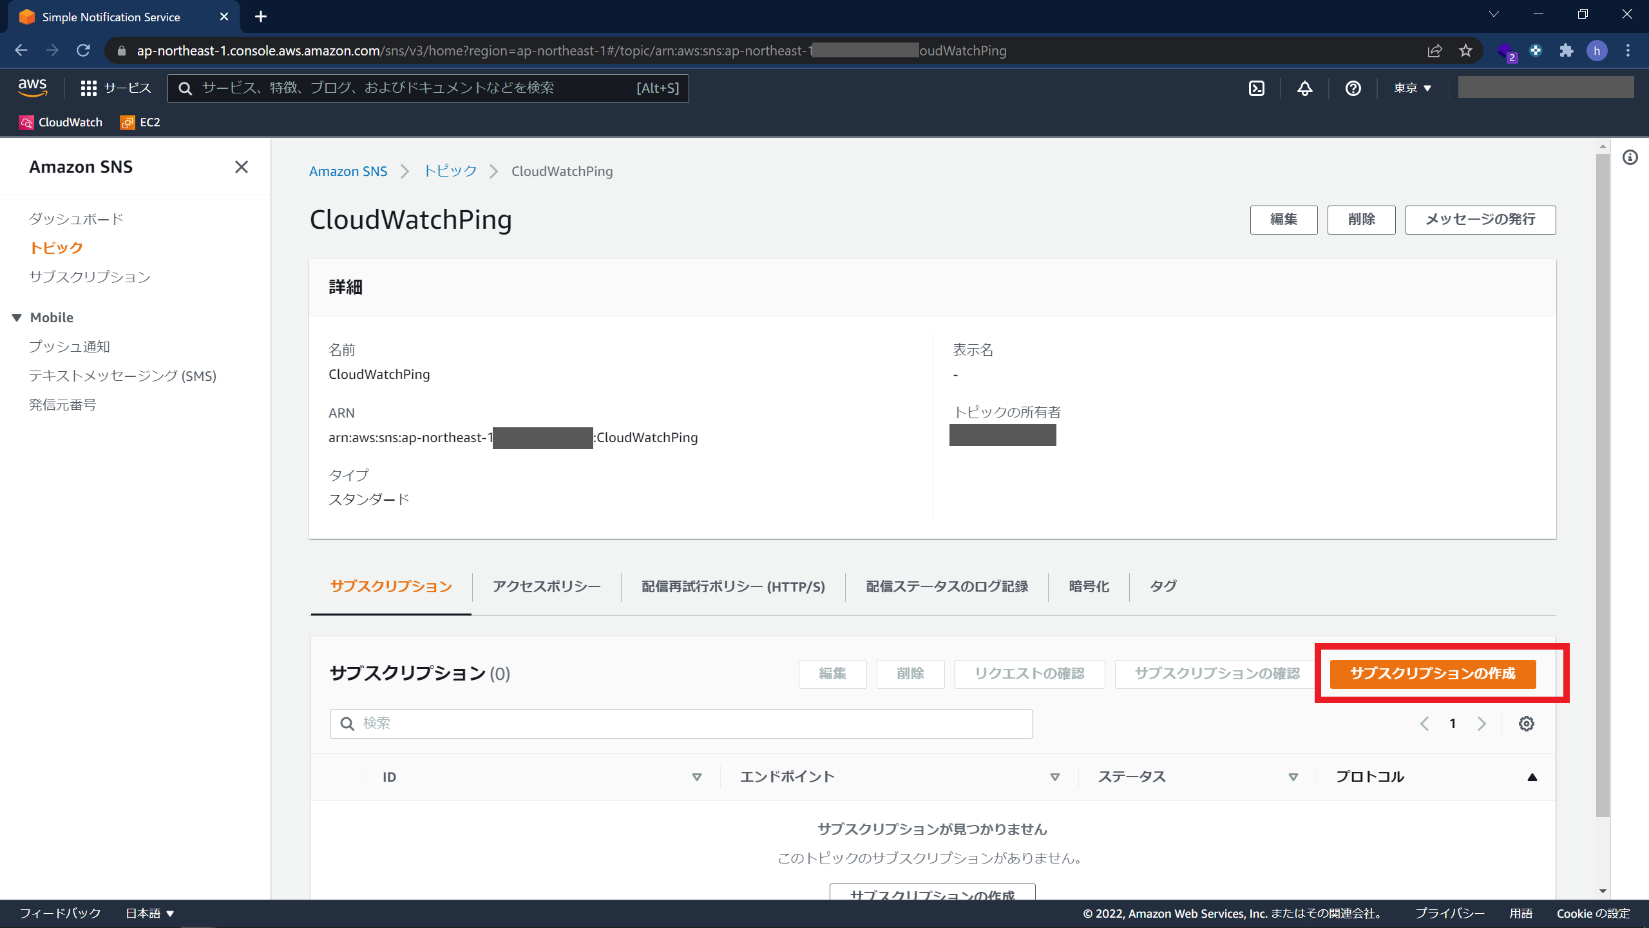Close the Simple Notification Service tab
Screen dimensions: 1649x928
click(224, 17)
